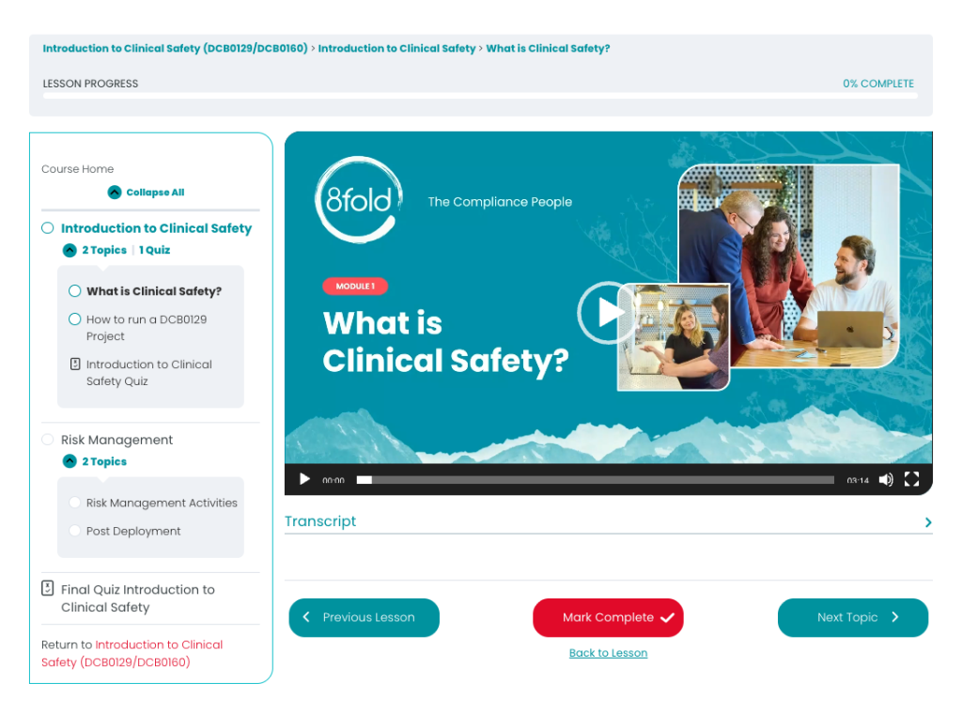
Task: Open the Risk Management lesson
Action: tap(116, 440)
